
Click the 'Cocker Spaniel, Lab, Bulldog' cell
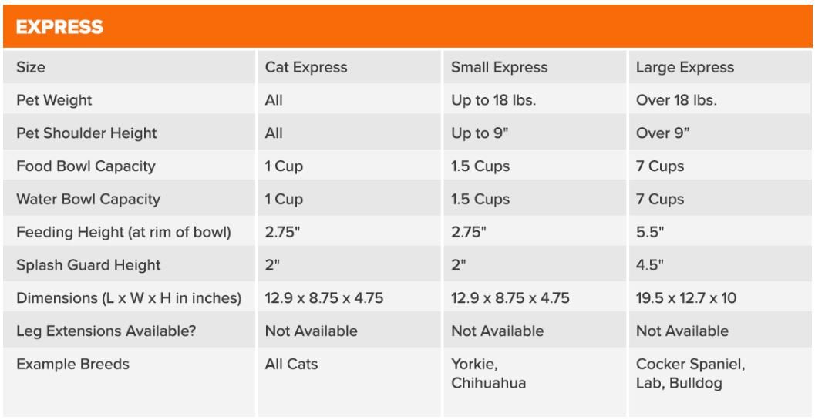(690, 374)
